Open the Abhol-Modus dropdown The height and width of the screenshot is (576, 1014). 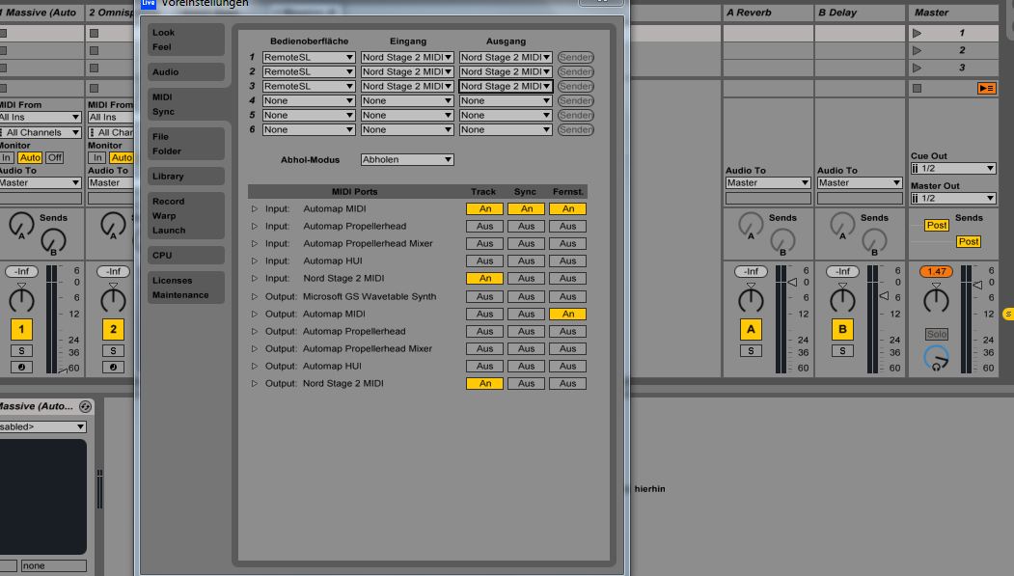(407, 159)
